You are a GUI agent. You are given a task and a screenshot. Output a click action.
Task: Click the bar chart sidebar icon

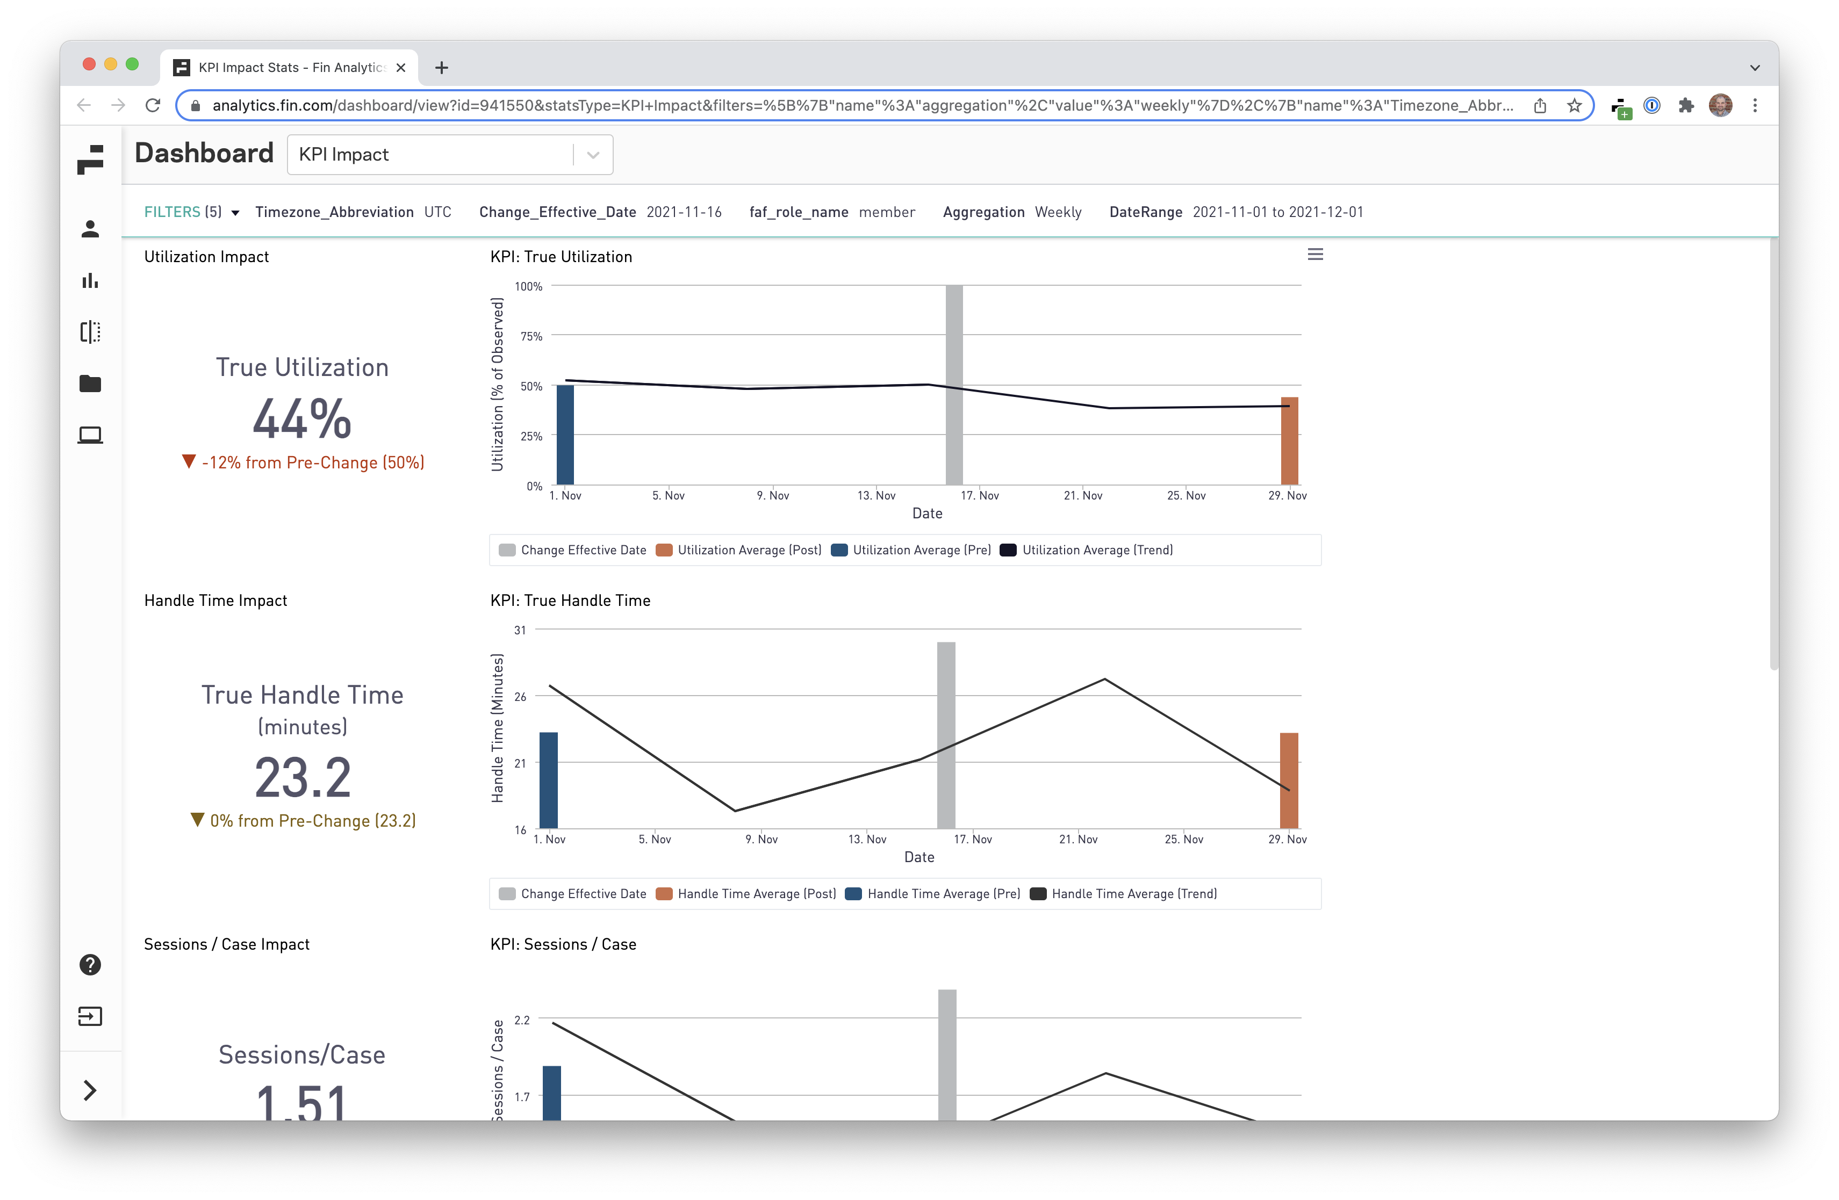90,280
